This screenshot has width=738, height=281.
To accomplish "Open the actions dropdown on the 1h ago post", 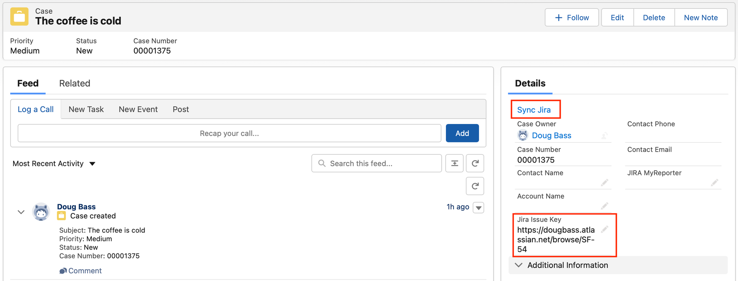I will (x=479, y=208).
